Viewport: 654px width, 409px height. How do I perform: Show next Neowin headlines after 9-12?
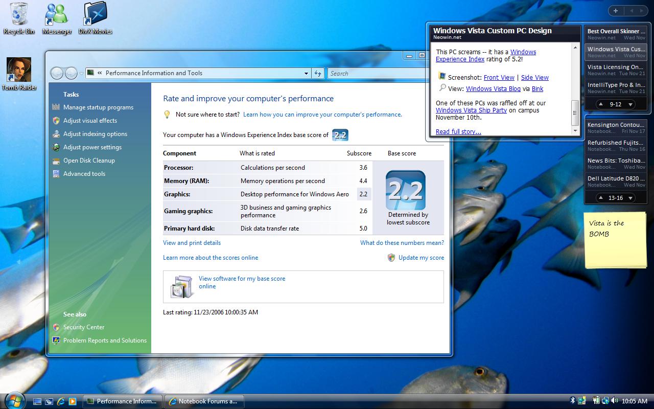(630, 104)
